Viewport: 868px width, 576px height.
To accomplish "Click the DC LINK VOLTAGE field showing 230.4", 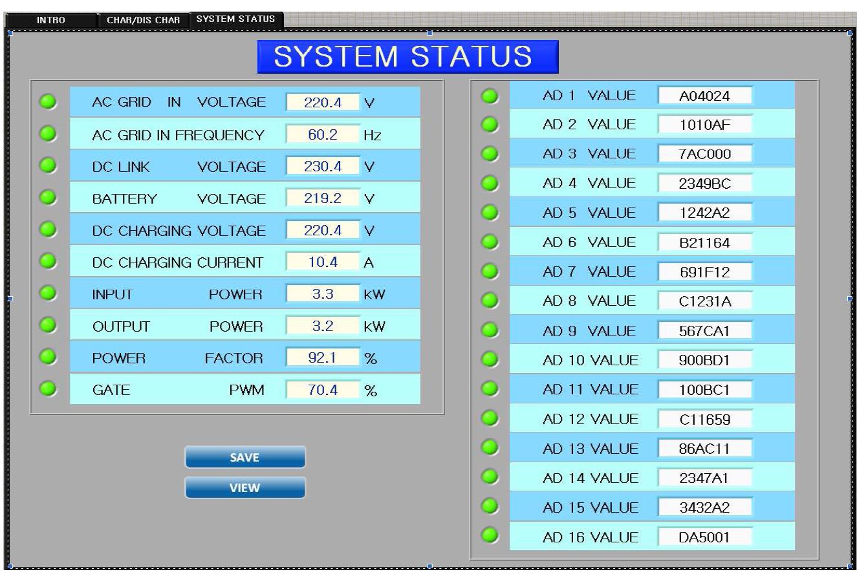I will 323,166.
